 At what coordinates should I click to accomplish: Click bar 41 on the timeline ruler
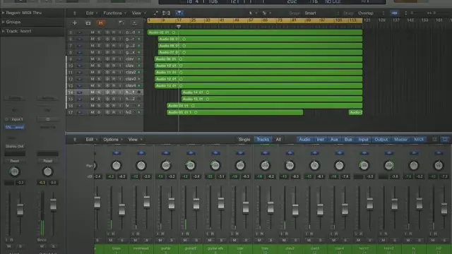[x=221, y=20]
